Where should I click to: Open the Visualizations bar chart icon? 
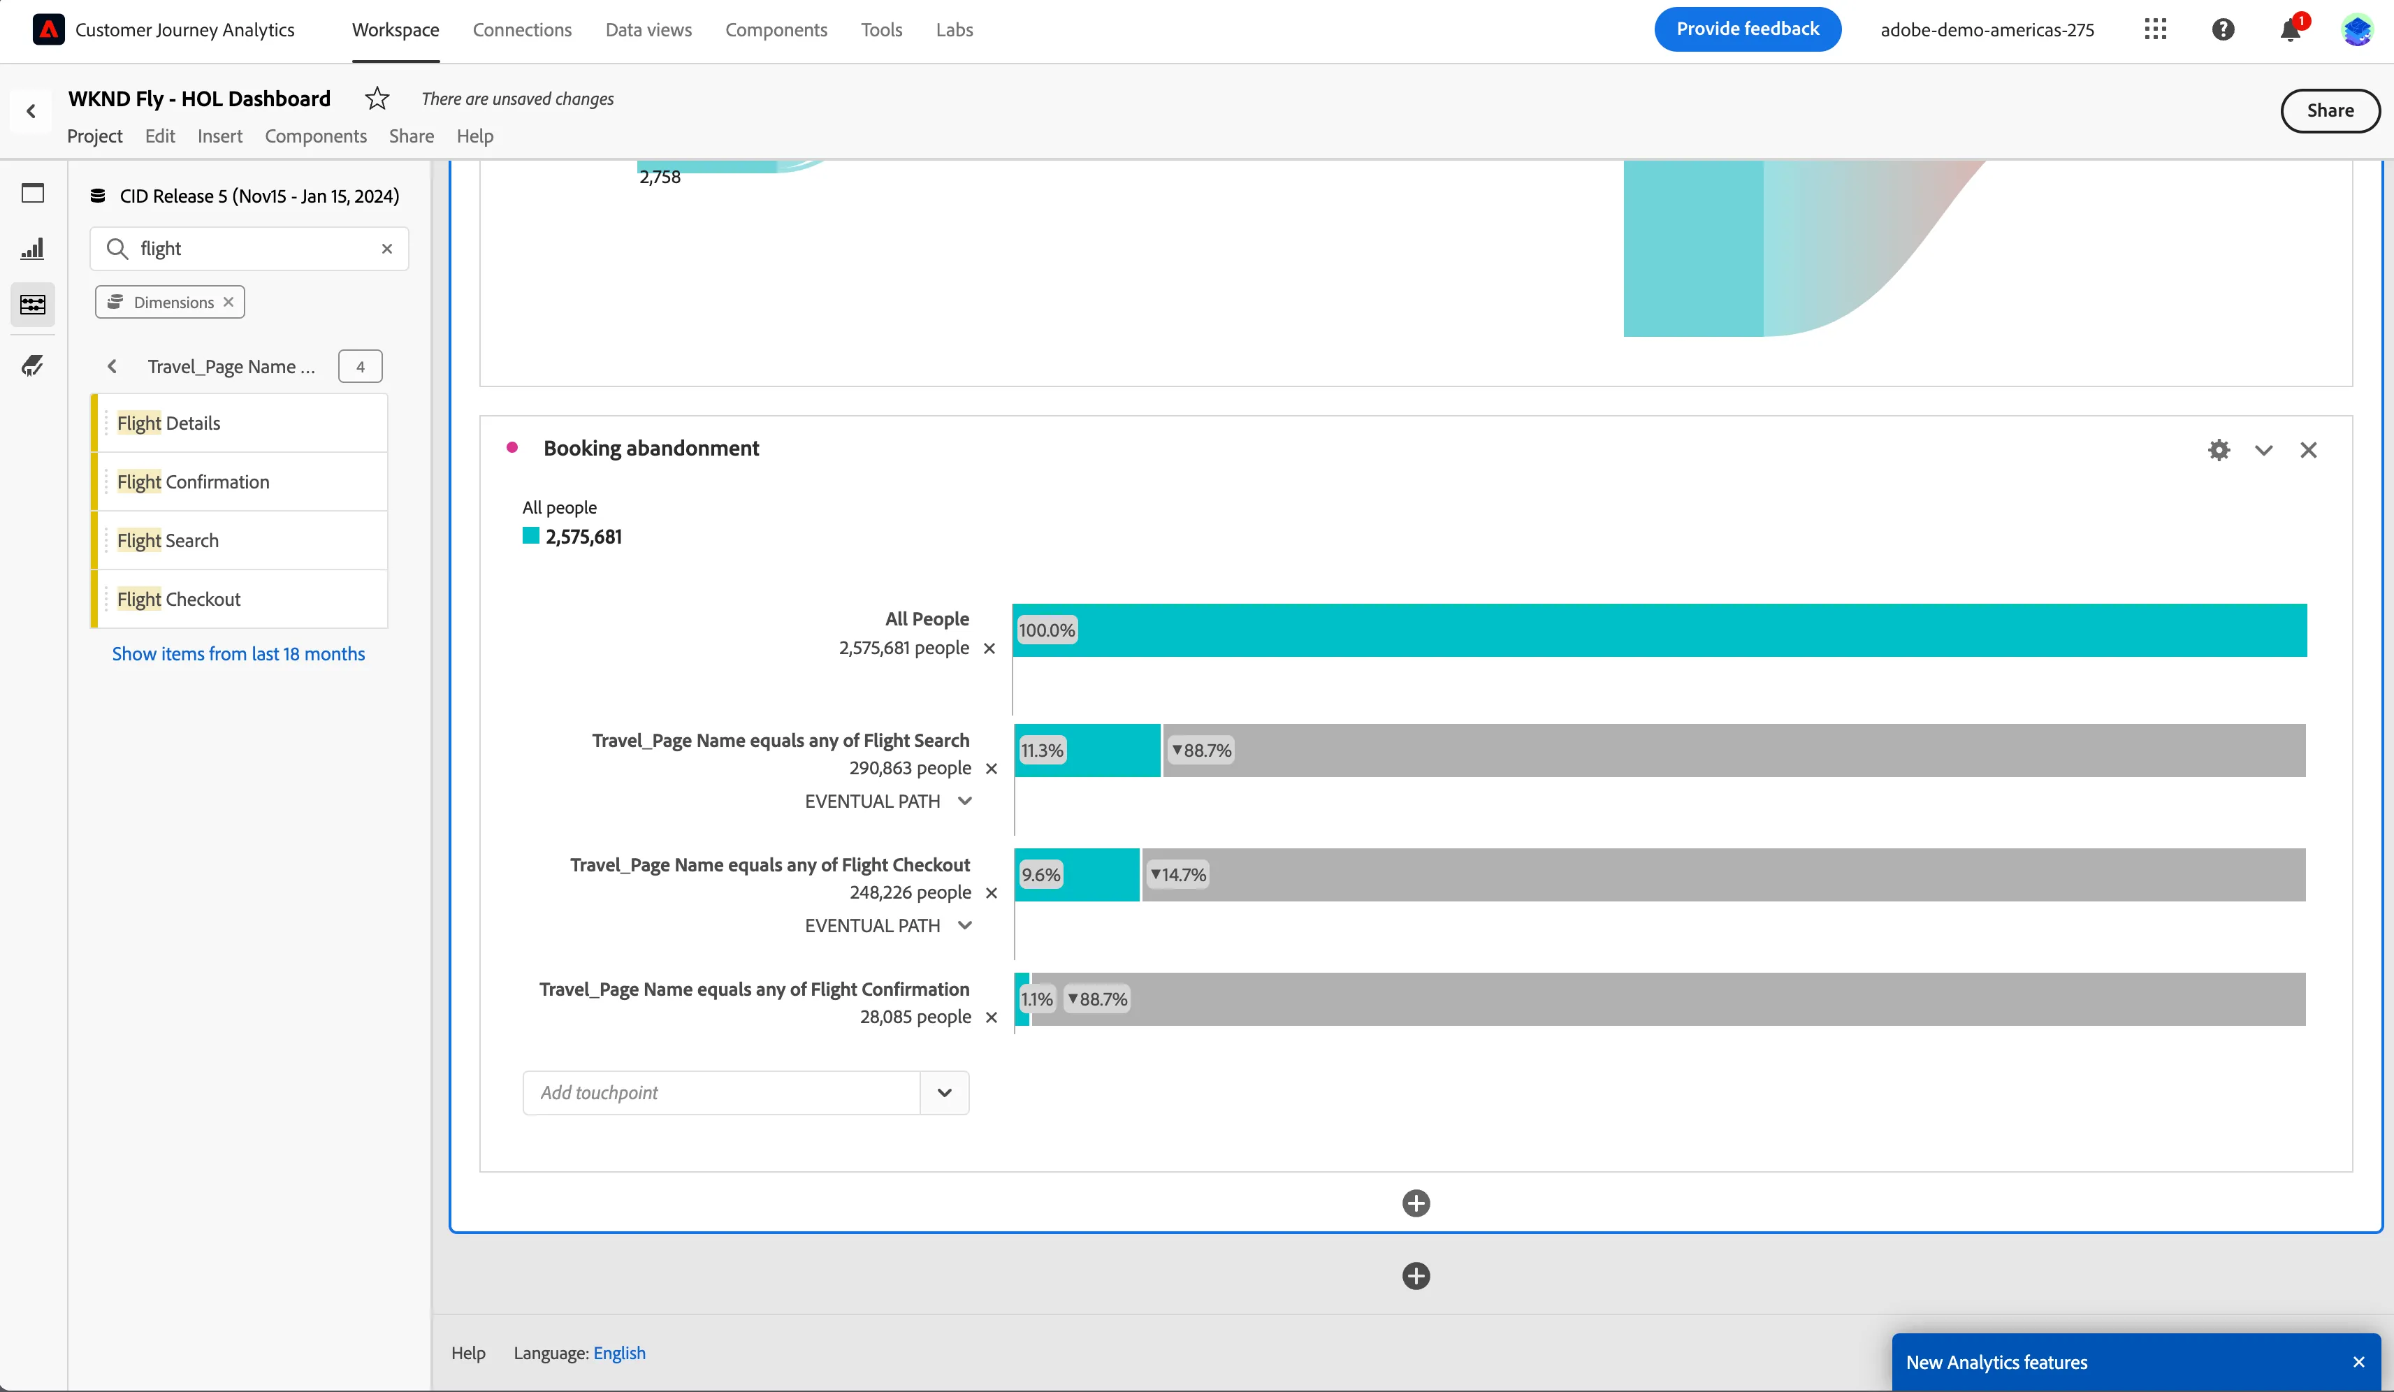point(34,249)
